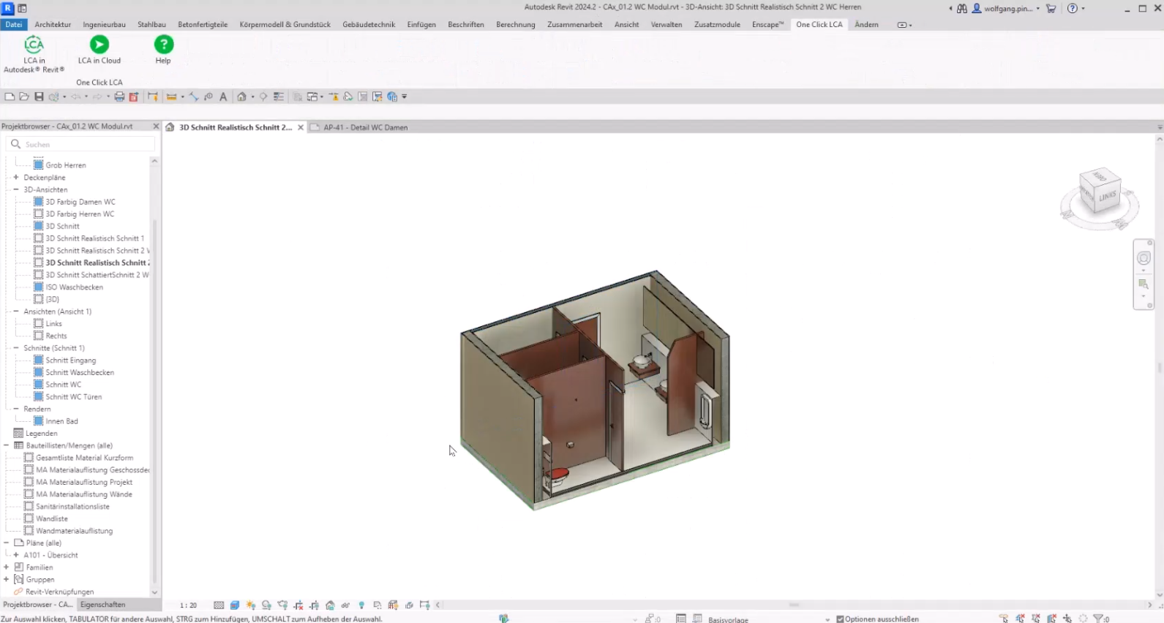Click the Measure tool icon
The image size is (1164, 623).
click(x=172, y=97)
